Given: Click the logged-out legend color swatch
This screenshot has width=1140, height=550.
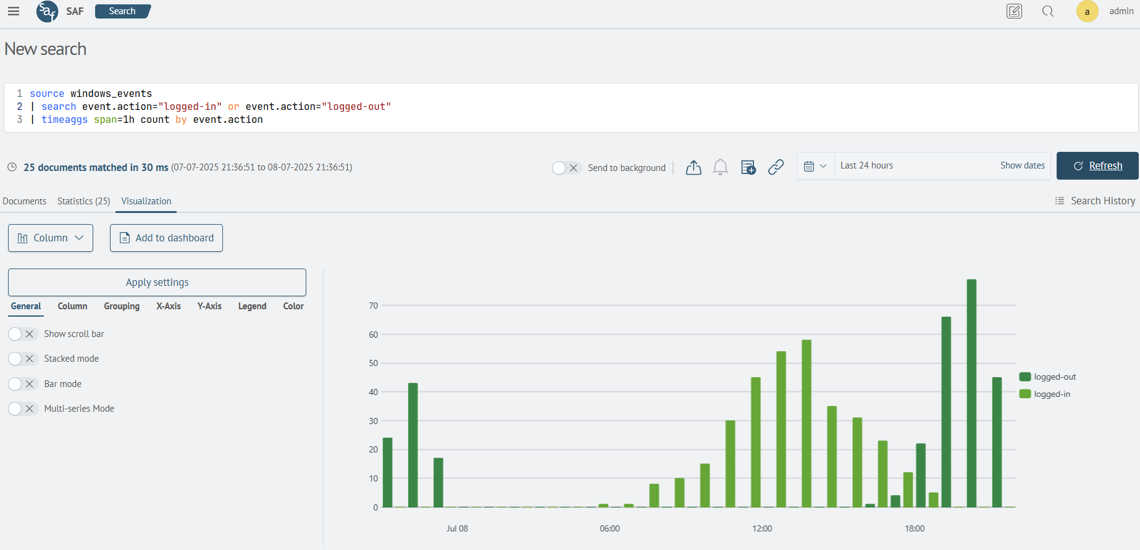Looking at the screenshot, I should [x=1025, y=377].
